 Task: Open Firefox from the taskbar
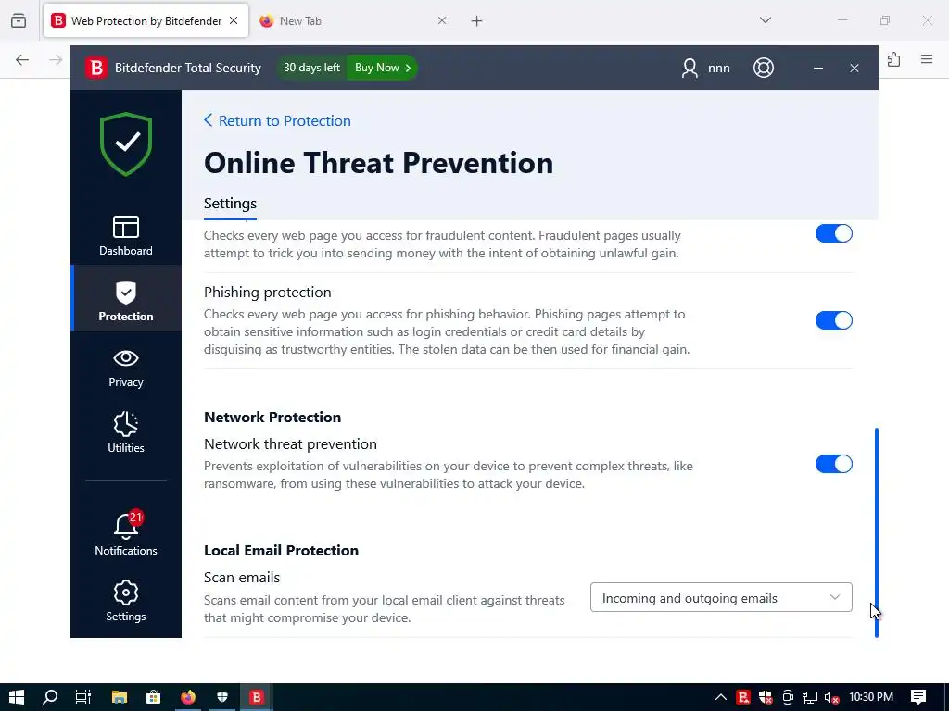click(x=188, y=697)
